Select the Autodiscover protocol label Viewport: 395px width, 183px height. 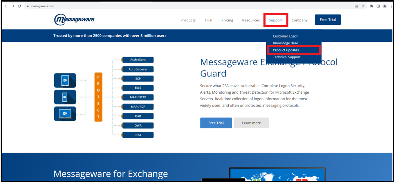click(138, 69)
